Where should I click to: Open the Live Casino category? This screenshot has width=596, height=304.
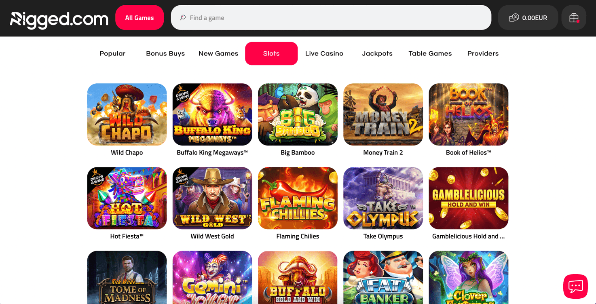[x=324, y=53]
